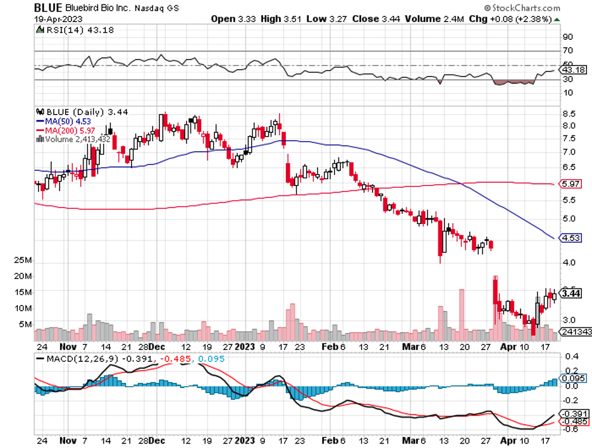
Task: Click the MA(50) 4.53 legend entry
Action: [x=63, y=121]
